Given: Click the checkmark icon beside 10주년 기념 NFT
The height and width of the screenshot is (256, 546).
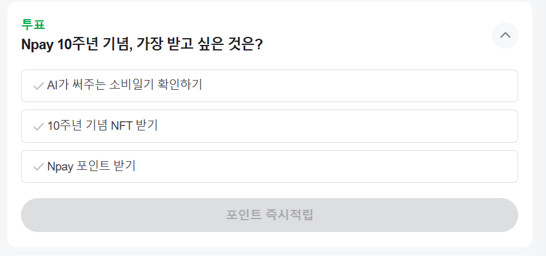Looking at the screenshot, I should (38, 126).
